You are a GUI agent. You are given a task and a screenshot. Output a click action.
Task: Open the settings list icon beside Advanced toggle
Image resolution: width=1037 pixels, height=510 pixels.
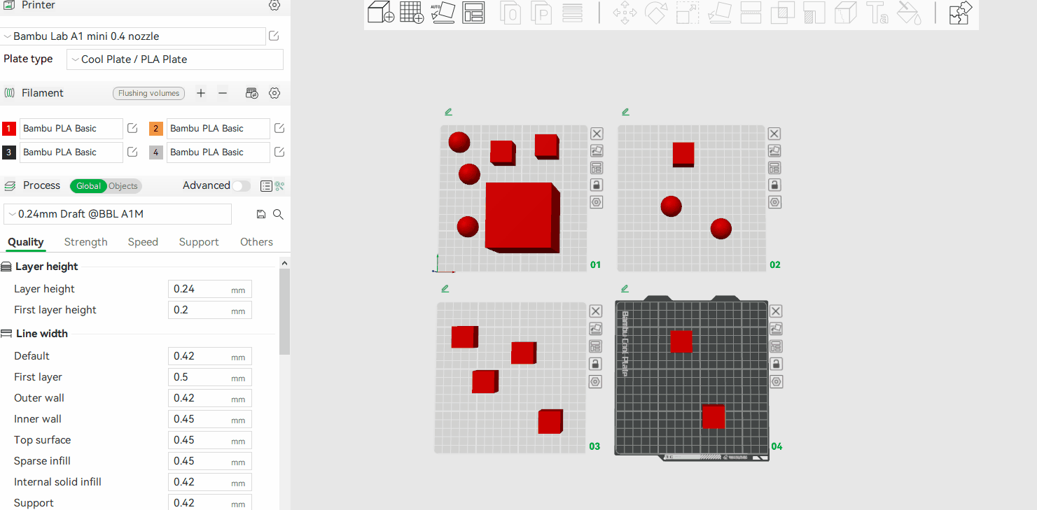coord(266,186)
